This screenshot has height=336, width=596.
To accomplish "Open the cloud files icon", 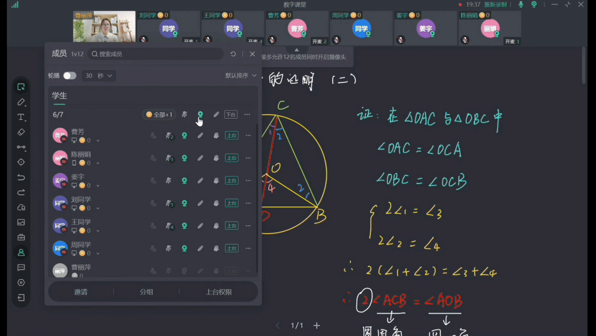I will (x=21, y=207).
